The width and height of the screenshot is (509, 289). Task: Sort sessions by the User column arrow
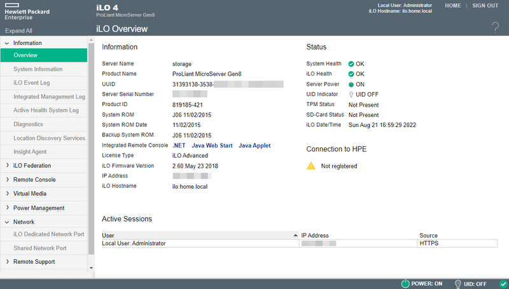295,235
